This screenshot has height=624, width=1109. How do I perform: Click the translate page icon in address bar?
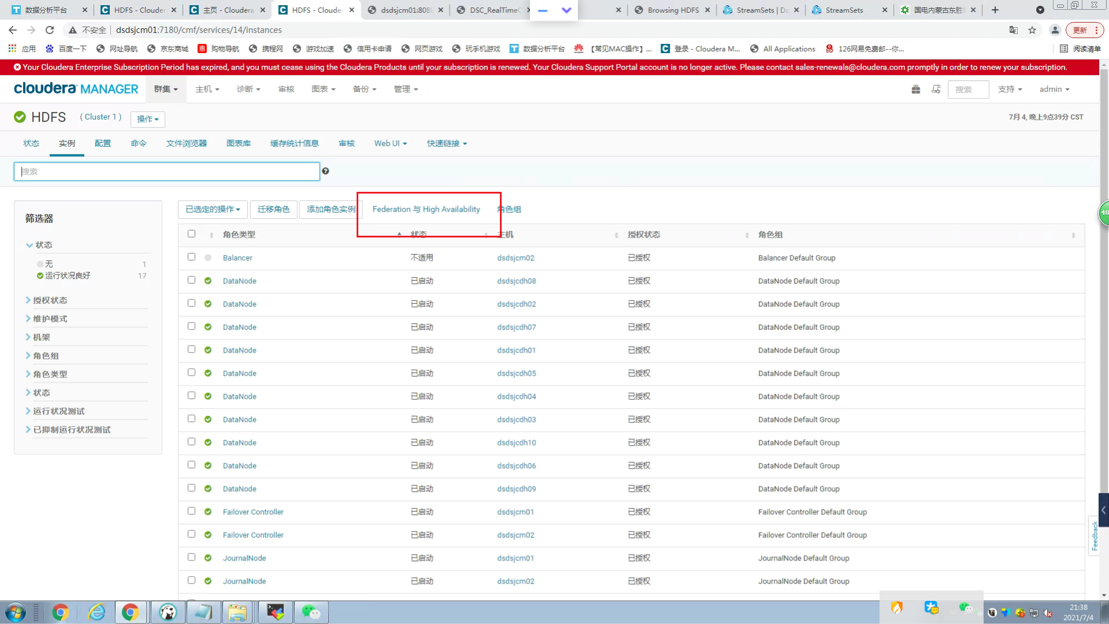[1013, 30]
